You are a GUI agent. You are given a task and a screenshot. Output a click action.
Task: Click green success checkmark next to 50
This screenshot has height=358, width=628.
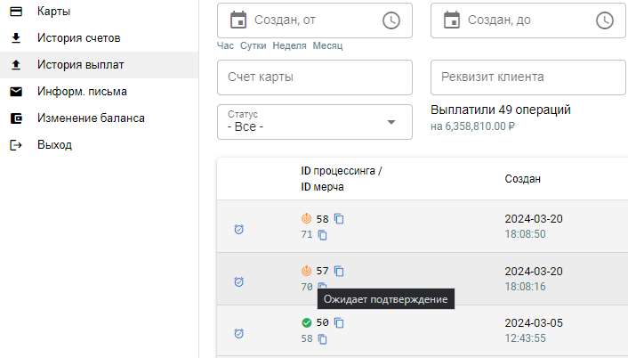click(x=307, y=322)
